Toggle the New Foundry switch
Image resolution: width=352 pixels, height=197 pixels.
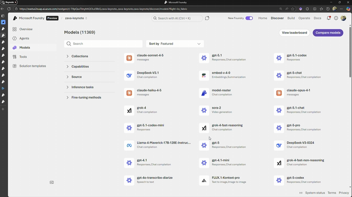pos(249,18)
